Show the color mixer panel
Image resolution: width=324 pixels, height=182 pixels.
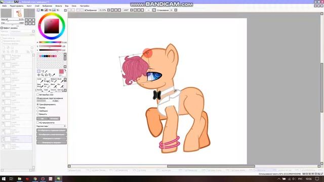[50, 10]
